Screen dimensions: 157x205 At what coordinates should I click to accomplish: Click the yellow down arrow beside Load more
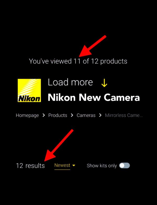pos(104,83)
